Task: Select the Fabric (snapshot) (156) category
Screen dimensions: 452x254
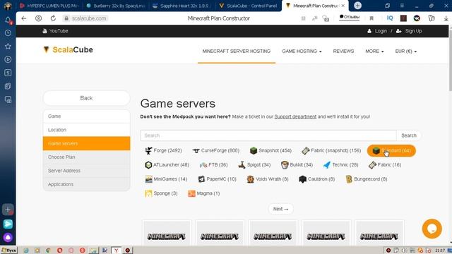Action: pos(331,150)
